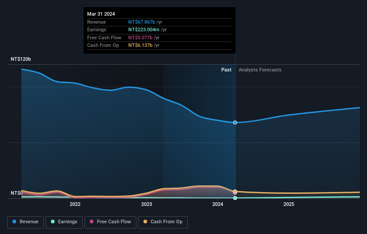The height and width of the screenshot is (234, 367).
Task: Click the Cash From Op label in tooltip
Action: [x=103, y=46]
